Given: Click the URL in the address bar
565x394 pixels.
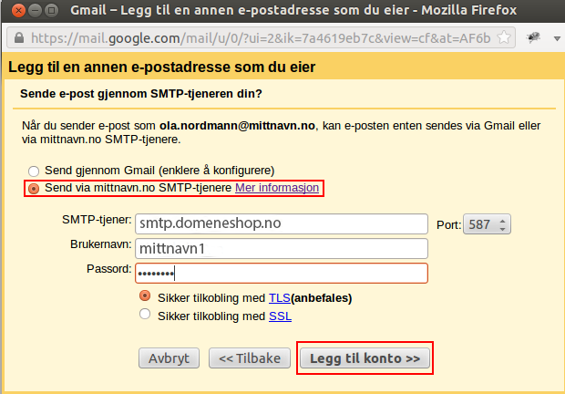Looking at the screenshot, I should click(255, 39).
